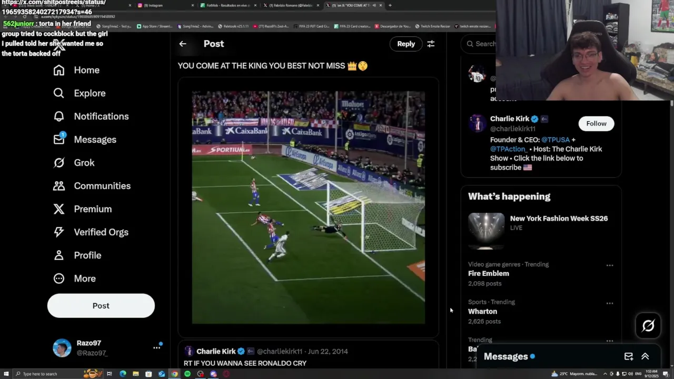Open Twitch Emote Resizer bookmark
The width and height of the screenshot is (674, 379).
(433, 26)
